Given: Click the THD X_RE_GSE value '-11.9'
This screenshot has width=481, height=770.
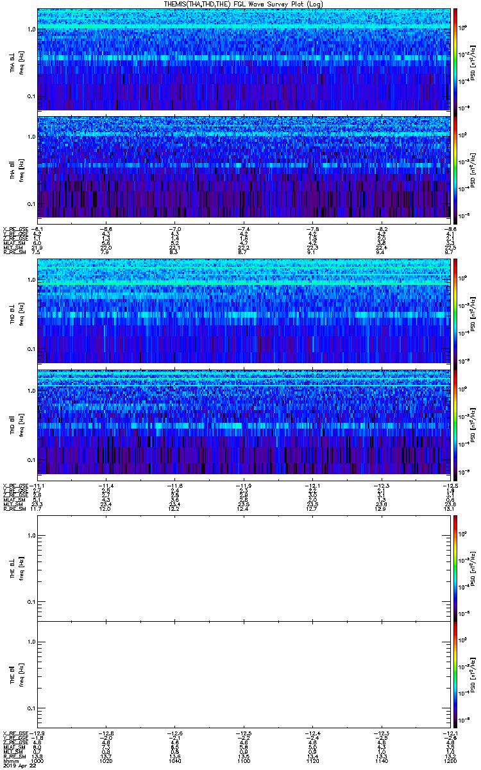Looking at the screenshot, I should point(243,484).
